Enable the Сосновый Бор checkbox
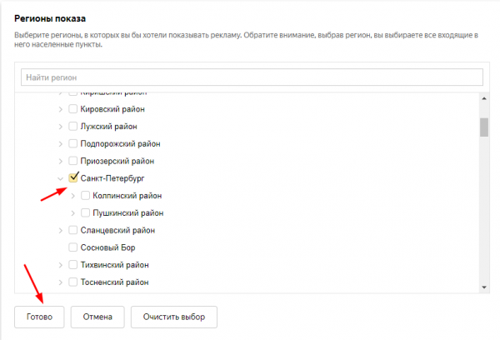Screen dimensions: 500x340 coord(73,247)
